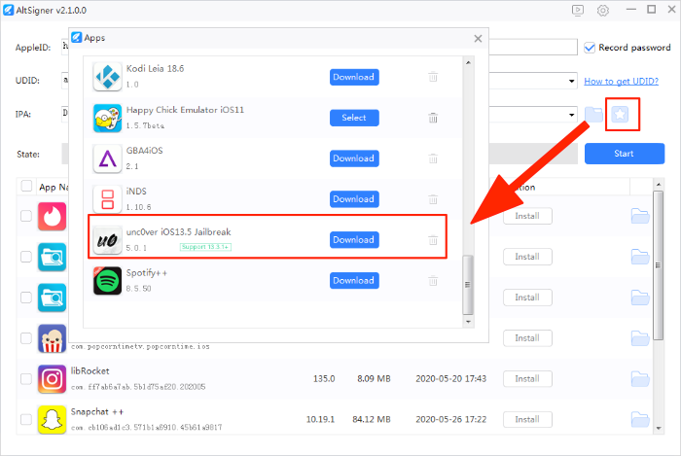Image resolution: width=681 pixels, height=456 pixels.
Task: Click the Start button
Action: point(625,154)
